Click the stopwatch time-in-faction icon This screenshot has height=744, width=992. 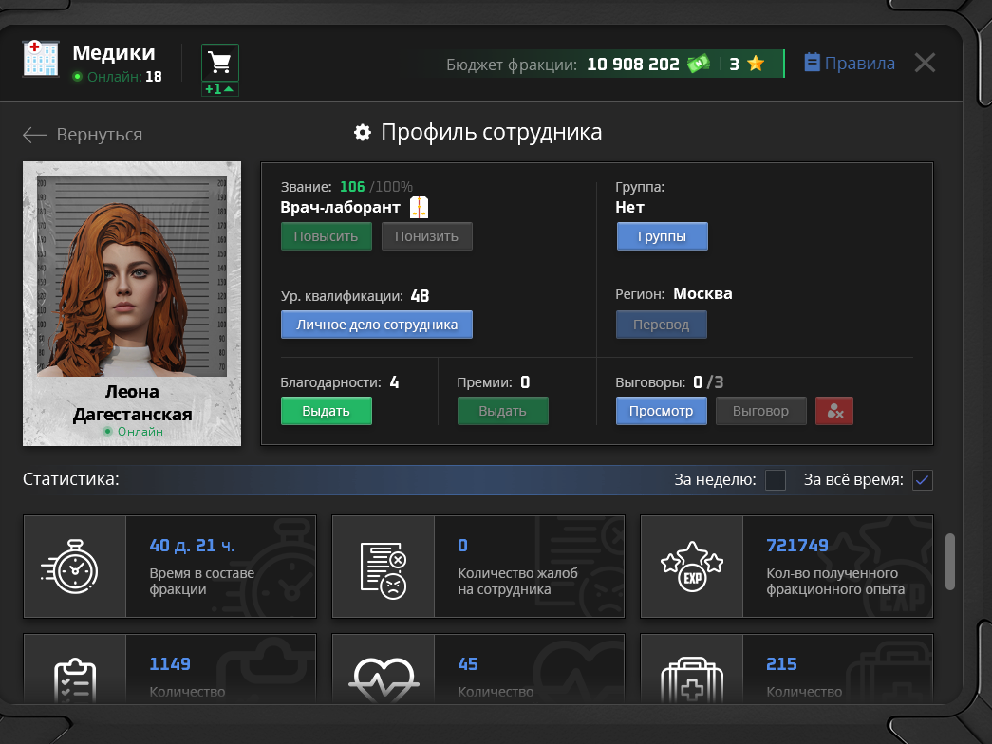pos(74,567)
